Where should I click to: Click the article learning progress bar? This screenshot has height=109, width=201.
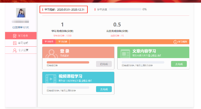(143, 62)
